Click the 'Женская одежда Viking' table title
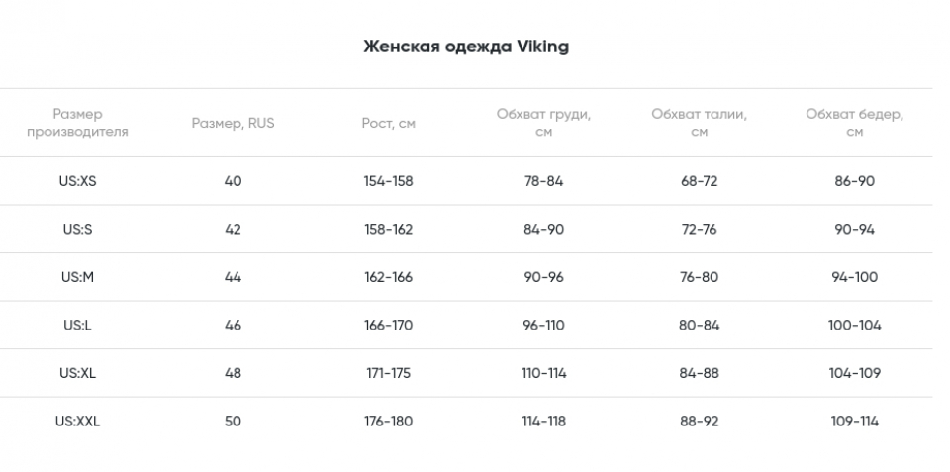Image resolution: width=950 pixels, height=472 pixels. 466,47
